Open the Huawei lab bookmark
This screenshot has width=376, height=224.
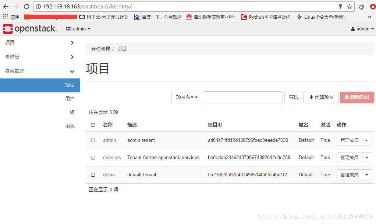point(211,17)
